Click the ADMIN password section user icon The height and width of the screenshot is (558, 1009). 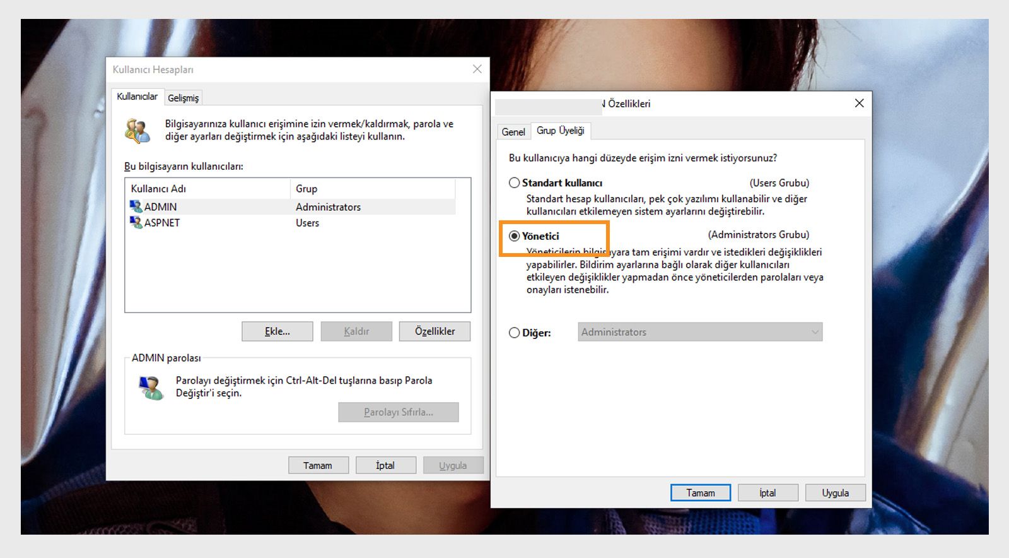click(x=151, y=388)
